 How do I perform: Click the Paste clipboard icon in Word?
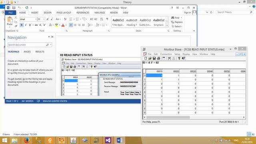tap(10, 20)
